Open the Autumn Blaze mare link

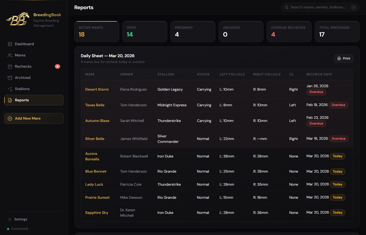coord(97,121)
